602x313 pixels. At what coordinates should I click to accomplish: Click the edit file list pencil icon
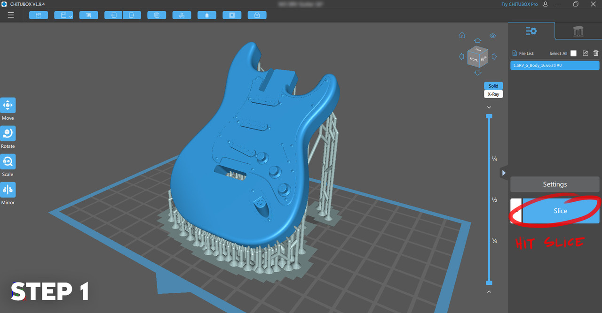tap(586, 53)
